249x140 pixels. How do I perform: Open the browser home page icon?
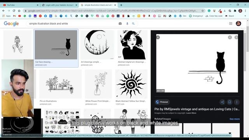point(19,11)
